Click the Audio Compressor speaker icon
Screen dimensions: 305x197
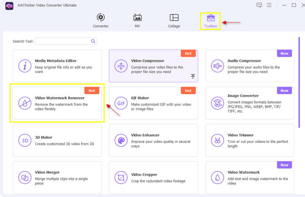coord(217,66)
